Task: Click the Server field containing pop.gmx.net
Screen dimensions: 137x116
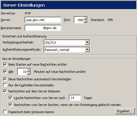Action: click(x=43, y=20)
